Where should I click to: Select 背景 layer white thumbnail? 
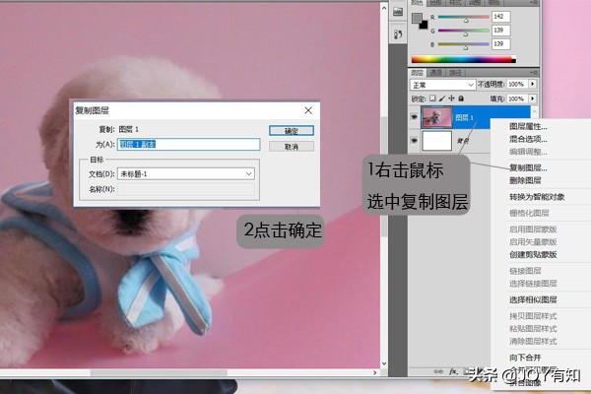coord(436,141)
